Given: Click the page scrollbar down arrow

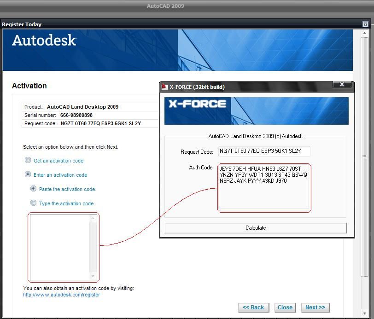Looking at the screenshot, I should (x=364, y=313).
